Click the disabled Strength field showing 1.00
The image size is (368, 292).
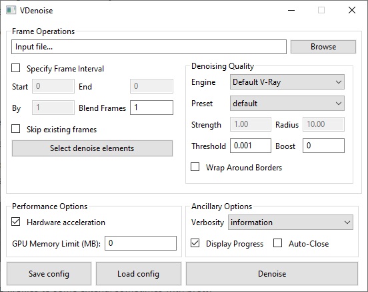(251, 124)
